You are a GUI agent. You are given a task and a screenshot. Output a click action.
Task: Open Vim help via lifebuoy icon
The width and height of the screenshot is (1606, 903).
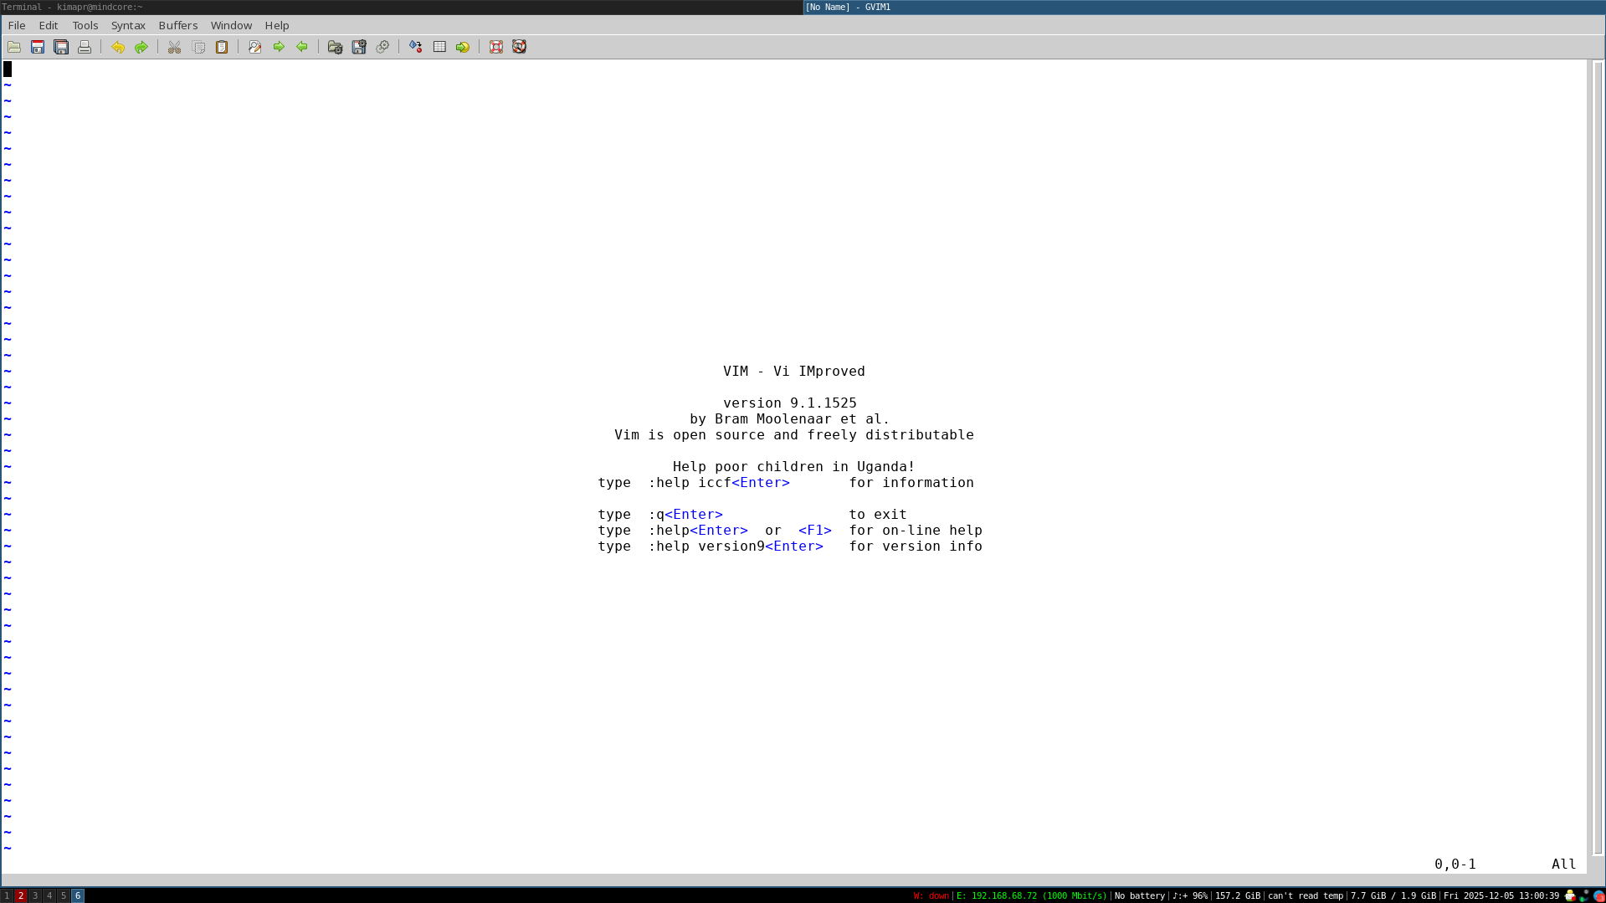496,47
